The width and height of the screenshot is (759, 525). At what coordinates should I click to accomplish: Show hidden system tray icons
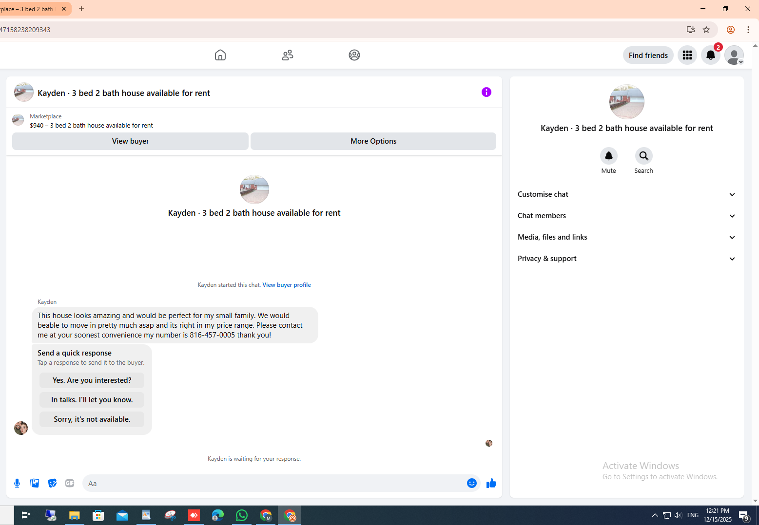(655, 515)
